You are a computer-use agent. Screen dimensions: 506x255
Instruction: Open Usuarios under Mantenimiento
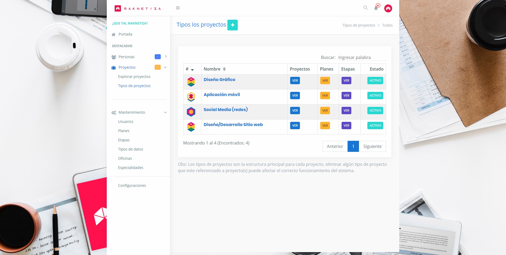(126, 122)
